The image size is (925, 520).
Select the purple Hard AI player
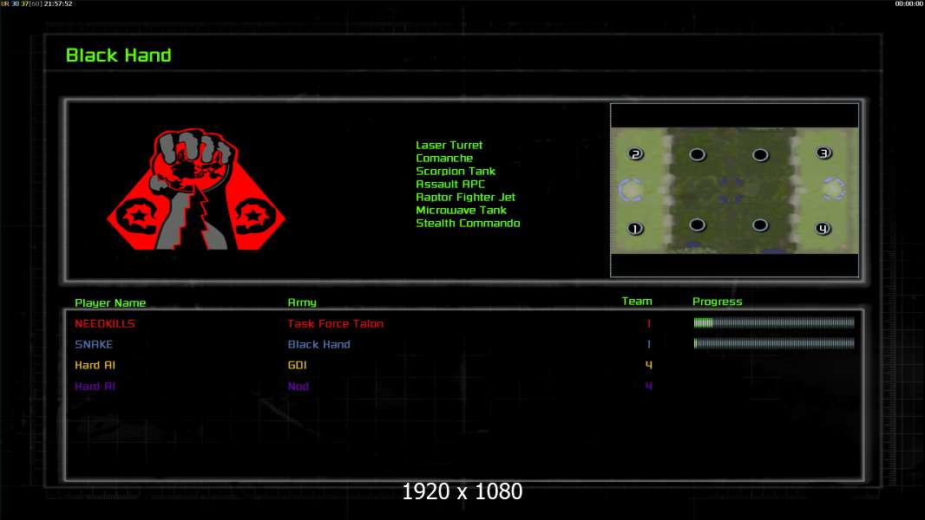point(95,387)
